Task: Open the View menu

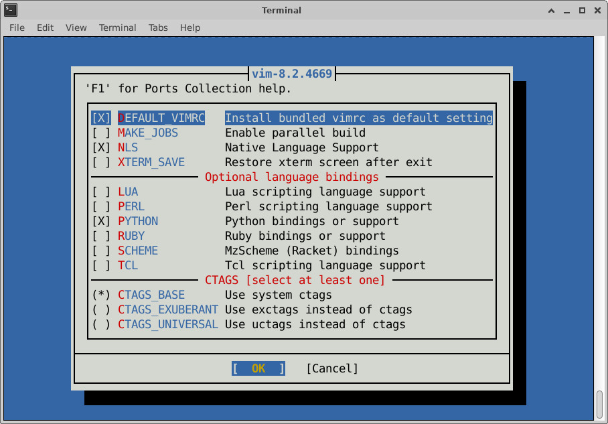Action: [76, 27]
